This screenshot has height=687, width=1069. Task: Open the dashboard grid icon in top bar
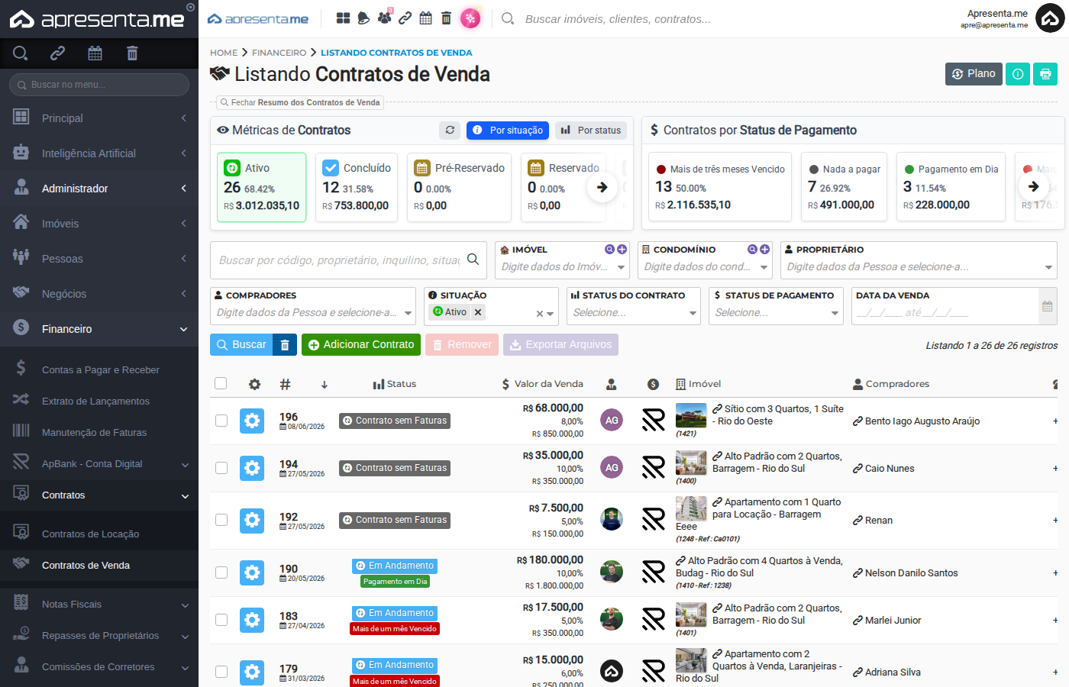pyautogui.click(x=344, y=18)
